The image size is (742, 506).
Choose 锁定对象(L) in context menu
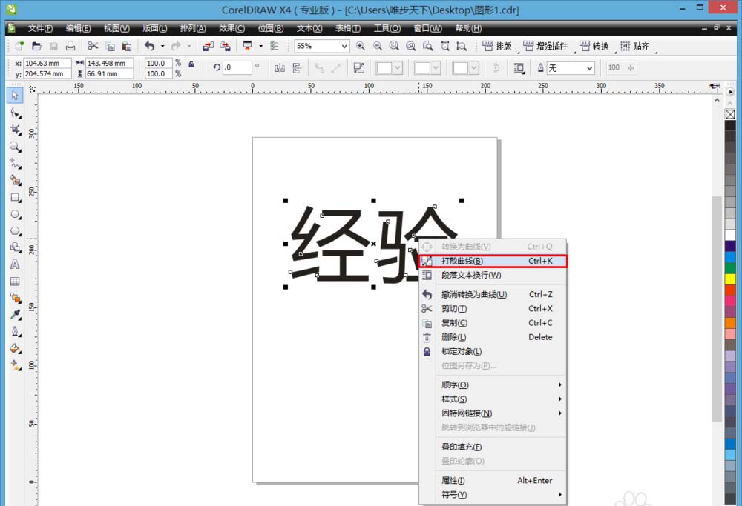point(493,351)
